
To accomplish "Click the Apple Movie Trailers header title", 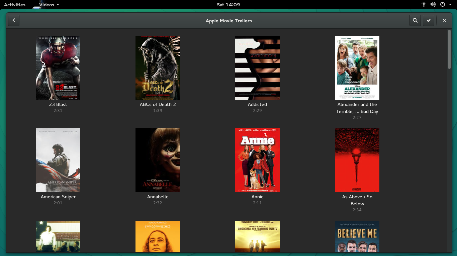I will 229,21.
